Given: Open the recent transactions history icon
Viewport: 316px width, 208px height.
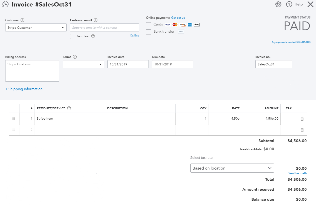Looking at the screenshot, I should (x=5, y=4).
